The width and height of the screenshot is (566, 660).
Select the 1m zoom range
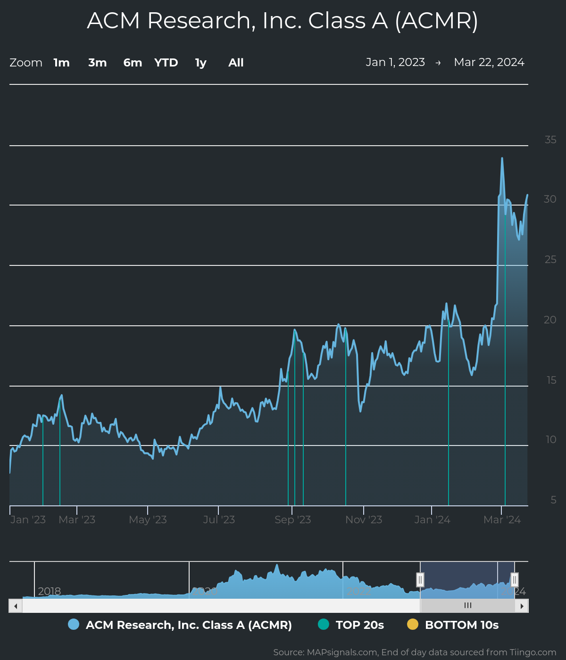61,62
